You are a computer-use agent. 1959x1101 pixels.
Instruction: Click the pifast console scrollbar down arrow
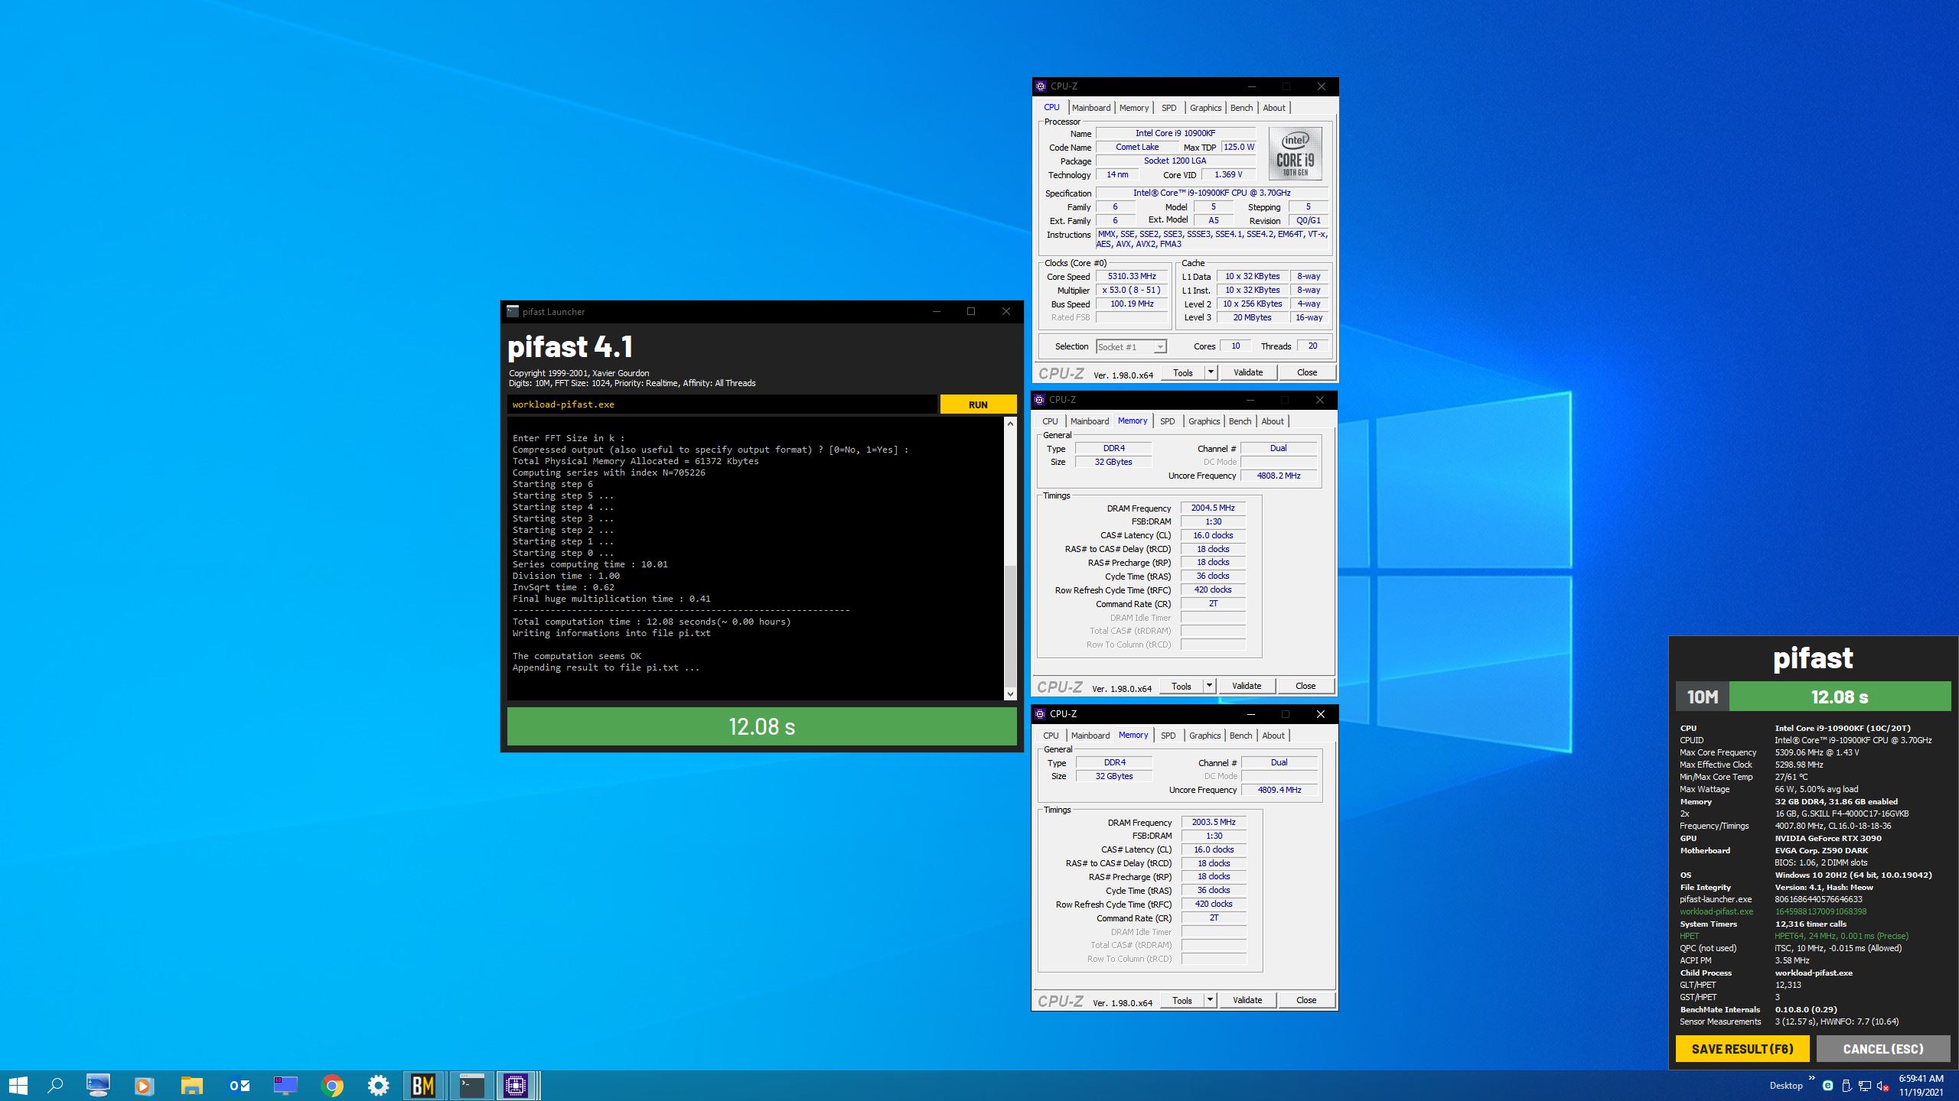[x=1010, y=694]
